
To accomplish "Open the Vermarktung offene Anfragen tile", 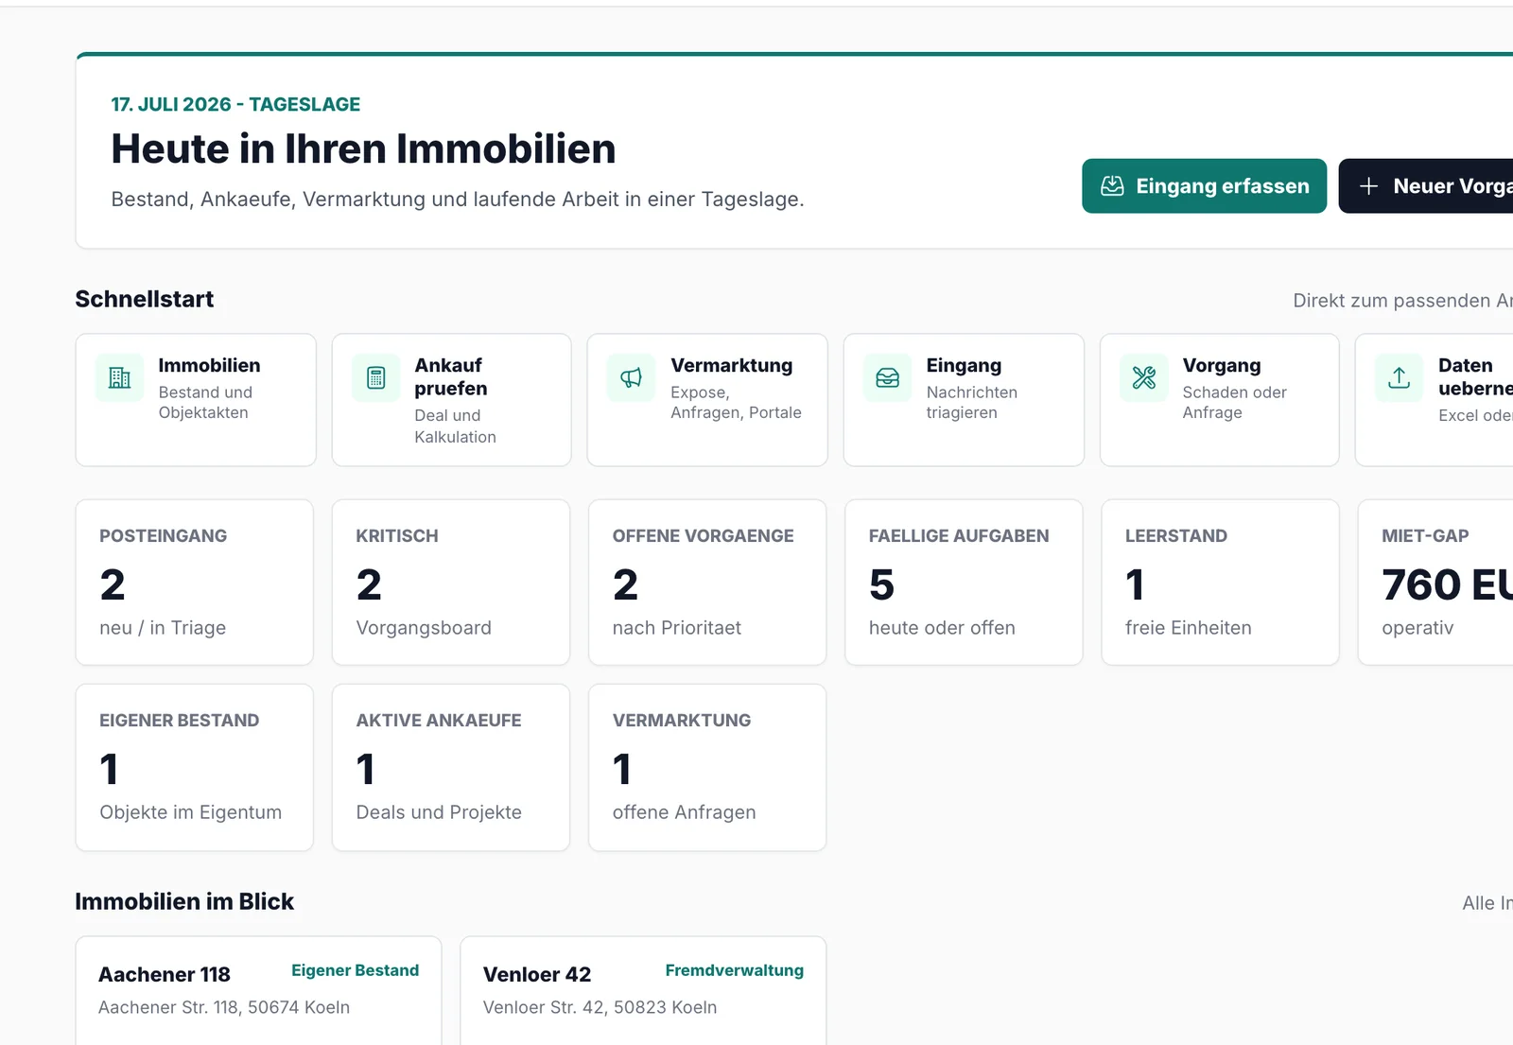I will pos(707,767).
